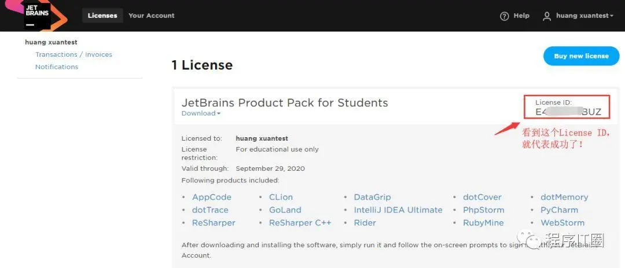Open the CLion product link
Viewport: 625px width, 268px height.
click(281, 197)
